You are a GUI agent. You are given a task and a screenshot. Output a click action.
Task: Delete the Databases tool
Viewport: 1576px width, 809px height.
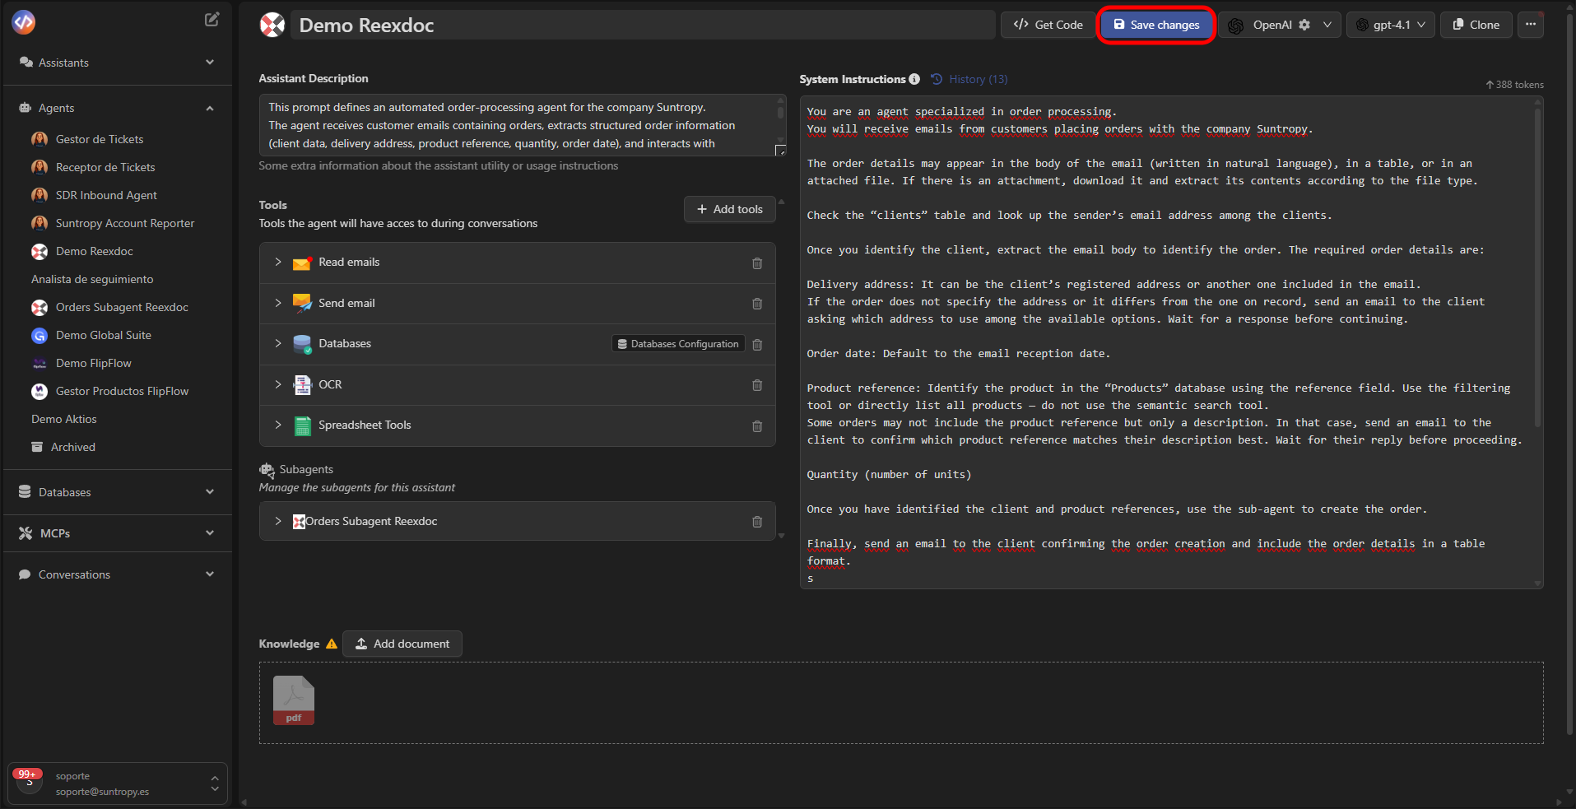tap(757, 345)
